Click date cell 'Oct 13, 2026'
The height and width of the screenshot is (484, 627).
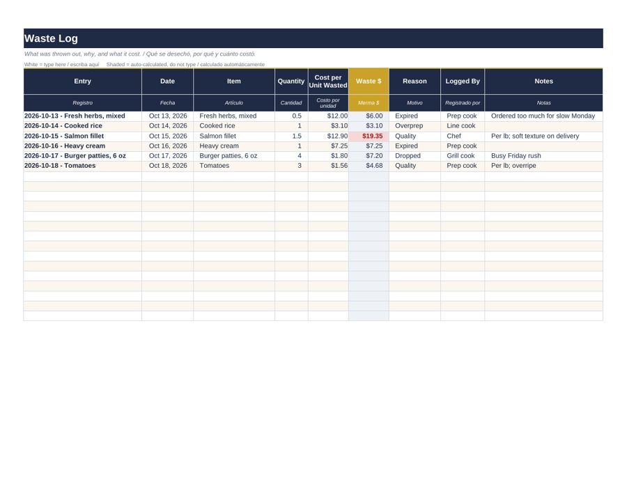point(167,116)
